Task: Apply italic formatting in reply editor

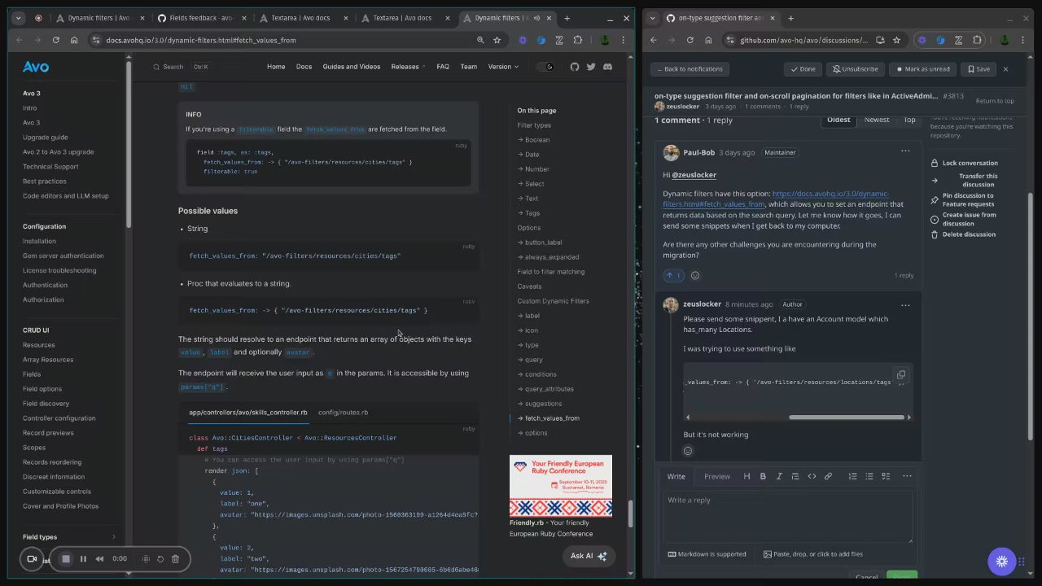Action: coord(779,476)
